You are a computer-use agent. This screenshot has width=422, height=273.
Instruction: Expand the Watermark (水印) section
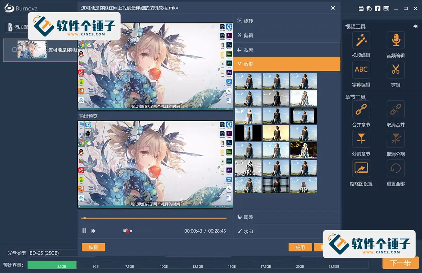pos(287,232)
